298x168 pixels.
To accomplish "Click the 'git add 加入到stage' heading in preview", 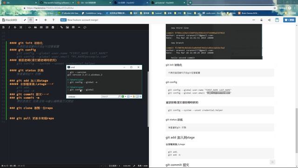I will pyautogui.click(x=180, y=137).
